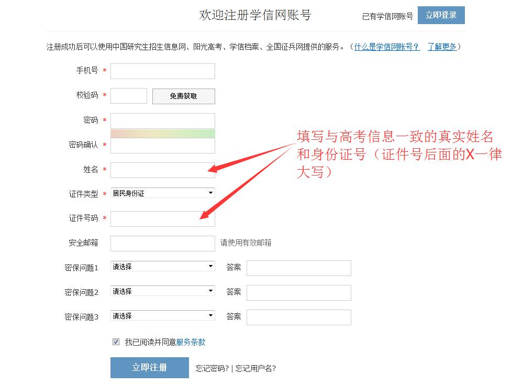Open the 服务条款 terms link

click(x=191, y=343)
